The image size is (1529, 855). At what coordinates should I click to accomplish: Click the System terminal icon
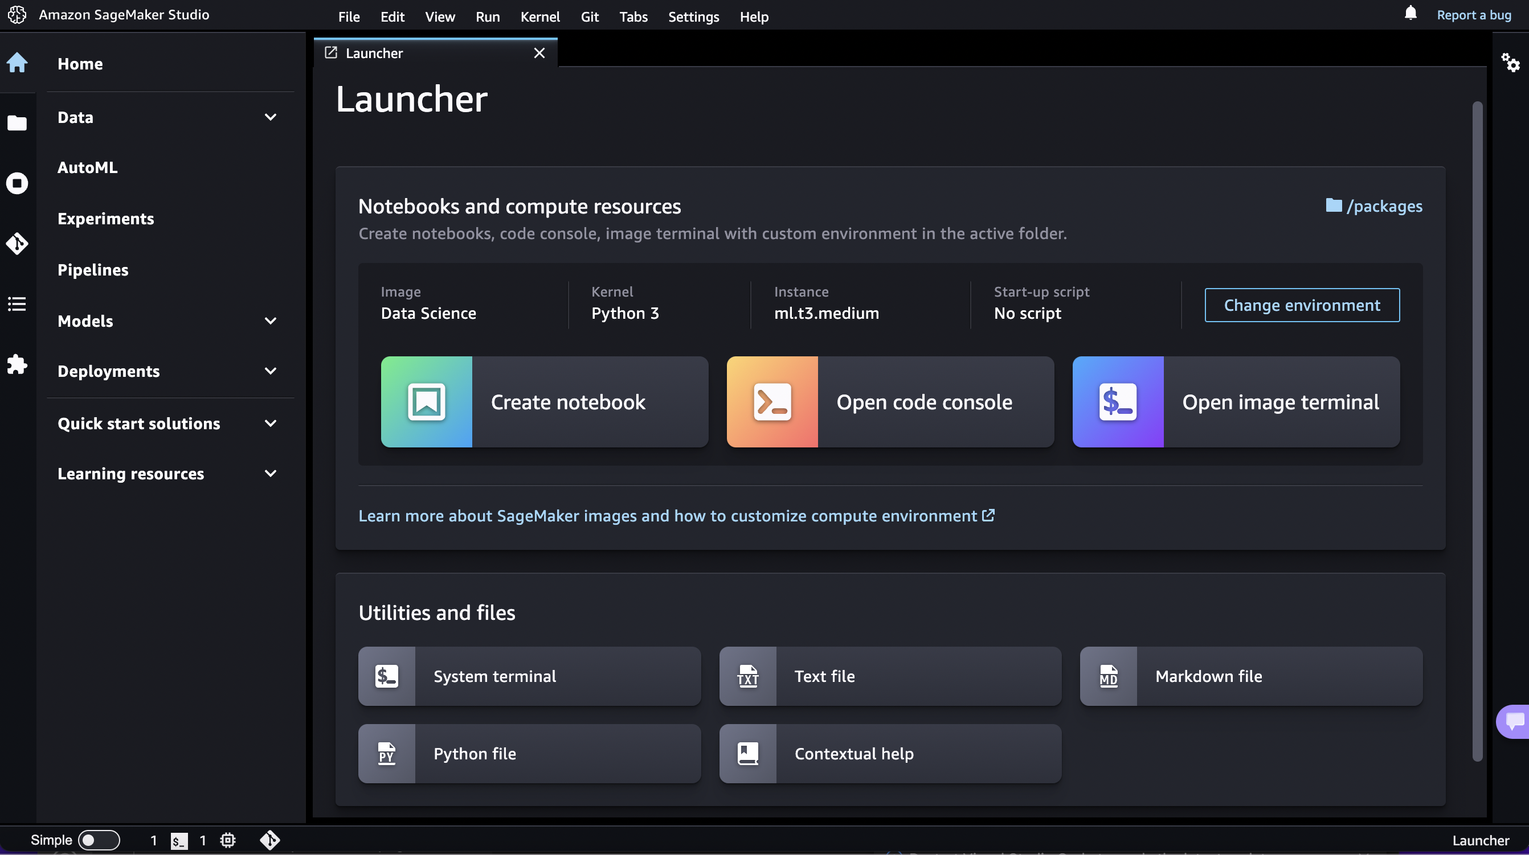(386, 676)
